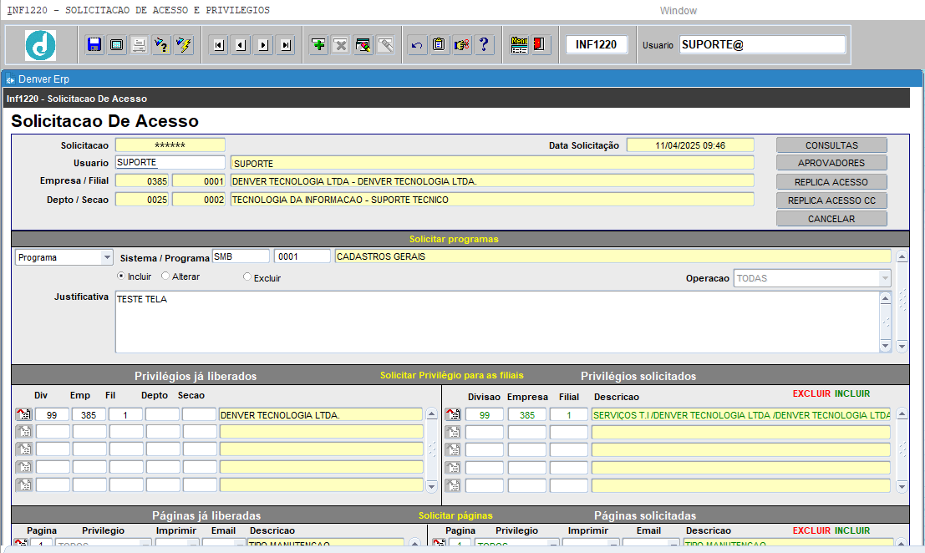Go to first record with toolbar arrow
The image size is (925, 553).
[x=219, y=45]
